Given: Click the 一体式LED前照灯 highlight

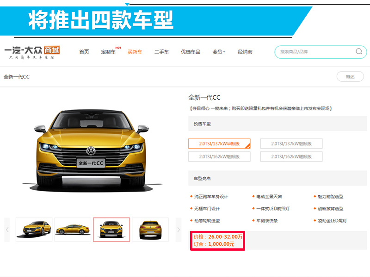Looking at the screenshot, I should tap(273, 209).
